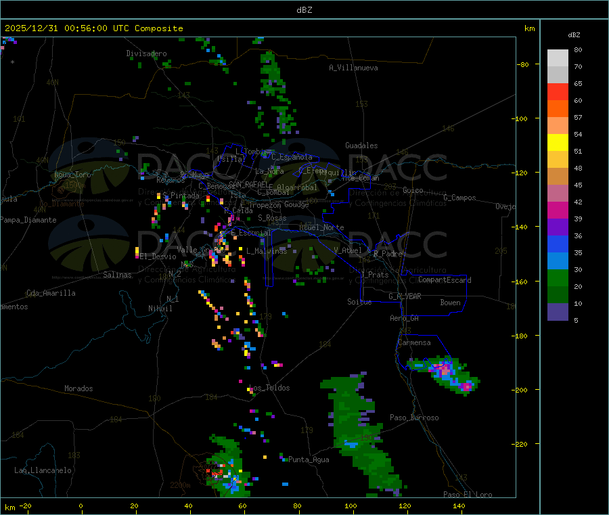Click the 'Aero_GA' label
The height and width of the screenshot is (515, 609).
(405, 318)
